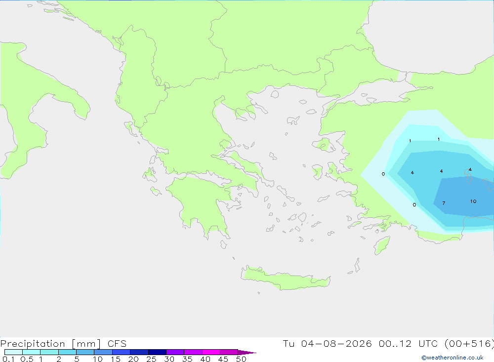Click the '40' legend scale label
The height and width of the screenshot is (362, 494).
click(x=205, y=359)
